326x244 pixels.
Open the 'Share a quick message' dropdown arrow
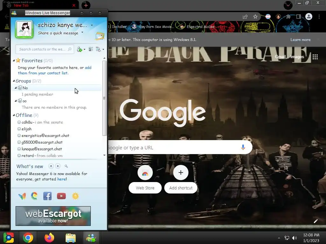(x=82, y=32)
